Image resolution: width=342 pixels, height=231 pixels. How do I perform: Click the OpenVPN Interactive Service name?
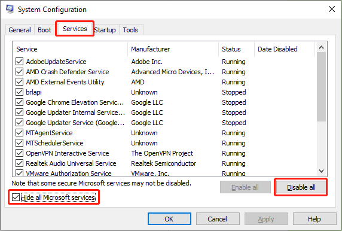(x=68, y=153)
